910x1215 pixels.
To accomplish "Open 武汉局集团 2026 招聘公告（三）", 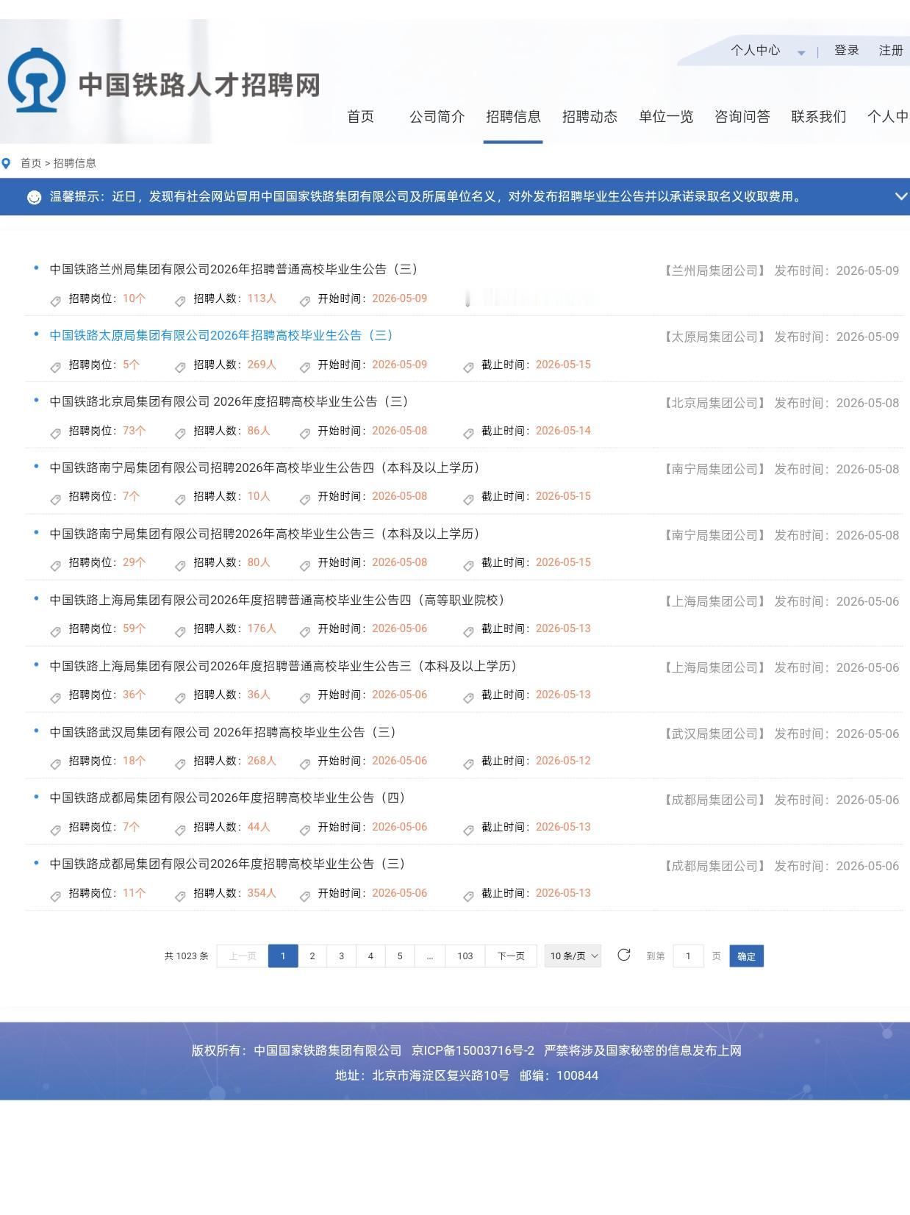I will point(223,732).
